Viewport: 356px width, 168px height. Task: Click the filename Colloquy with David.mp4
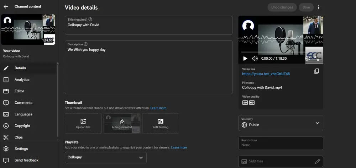pyautogui.click(x=262, y=87)
